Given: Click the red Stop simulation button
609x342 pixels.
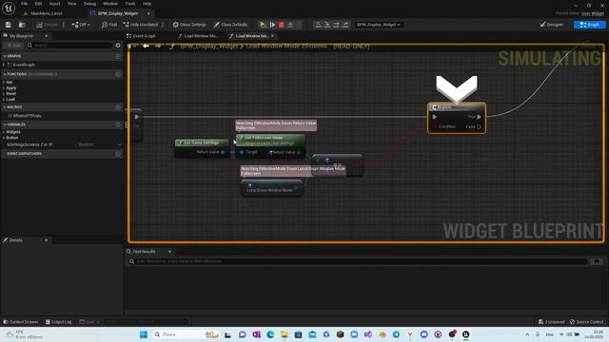Looking at the screenshot, I should coord(282,25).
